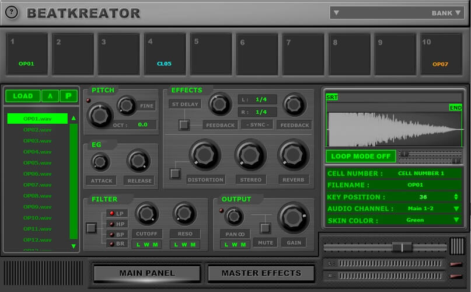Viewport: 471px width, 292px height.
Task: Click the Cutoff filter knob
Action: (x=147, y=214)
